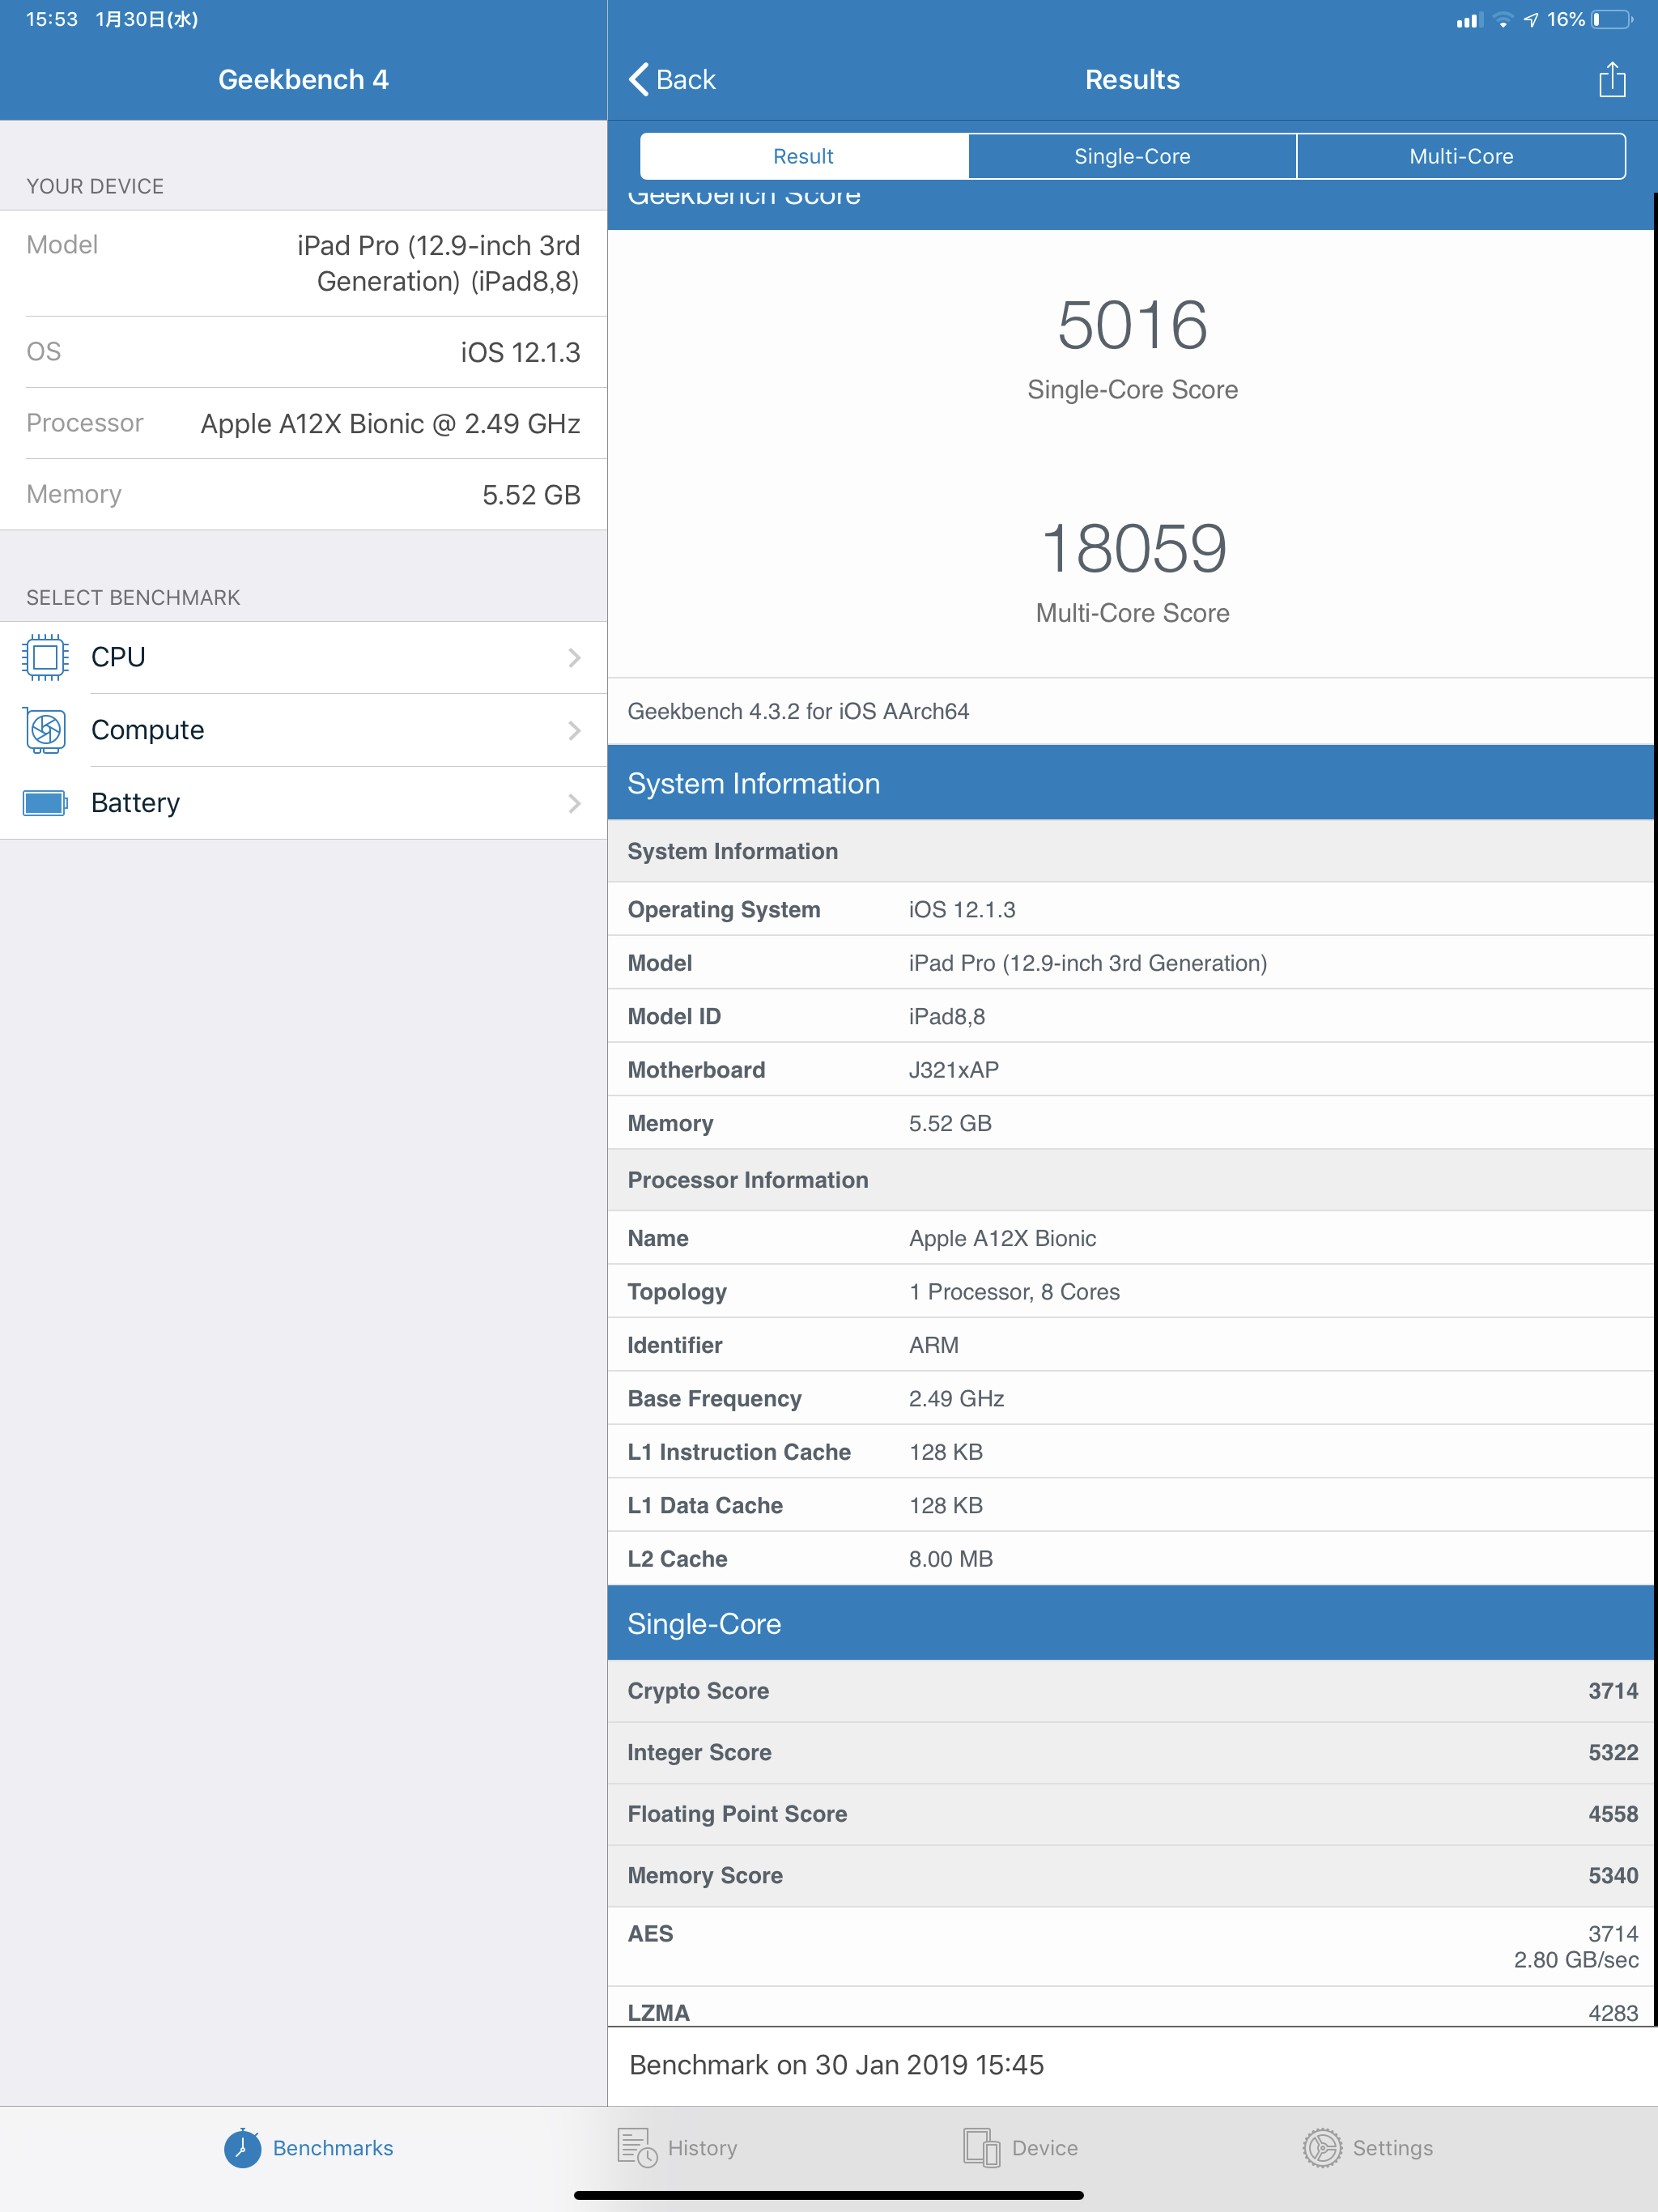Tap the Processor Apple A12X Bionic device row
The height and width of the screenshot is (2212, 1658).
coord(303,423)
